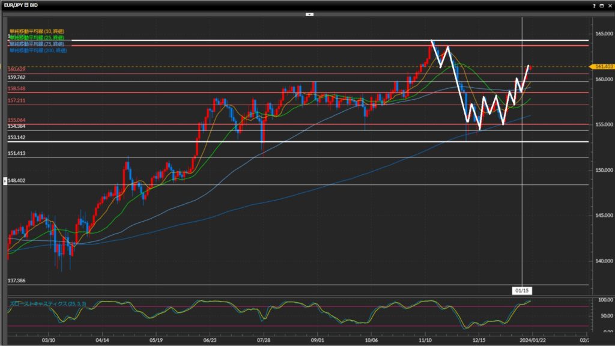Select the 158.548 horizontal line label

point(16,89)
